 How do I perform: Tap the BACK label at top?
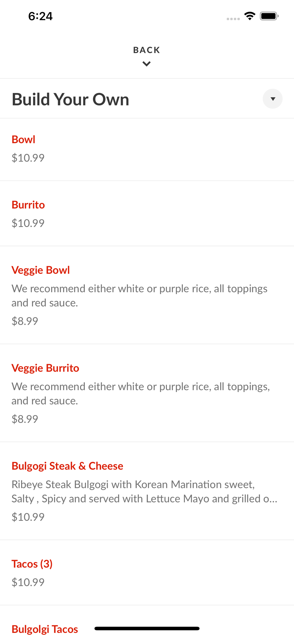click(147, 50)
